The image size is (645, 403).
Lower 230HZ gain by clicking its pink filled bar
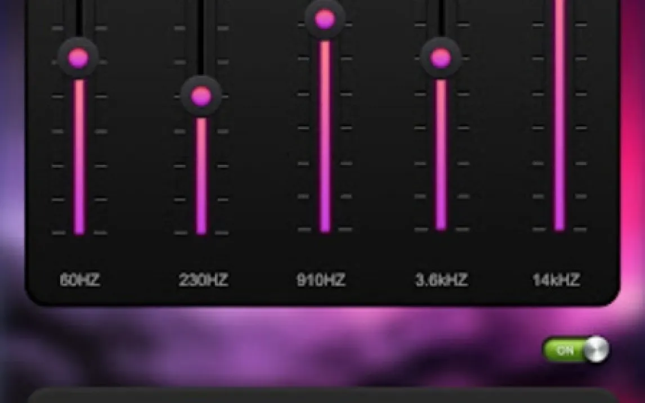click(x=201, y=176)
